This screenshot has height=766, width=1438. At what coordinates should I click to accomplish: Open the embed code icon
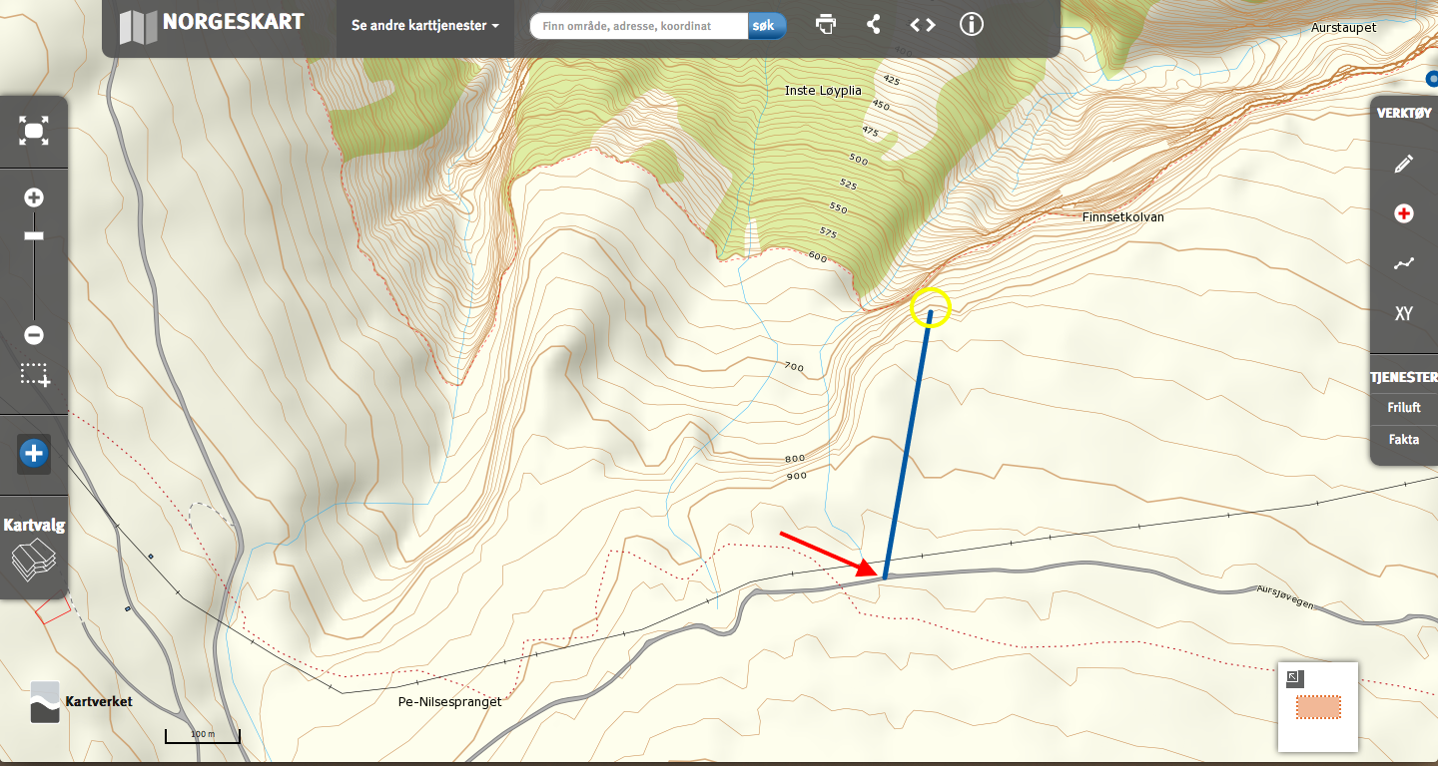tap(923, 24)
